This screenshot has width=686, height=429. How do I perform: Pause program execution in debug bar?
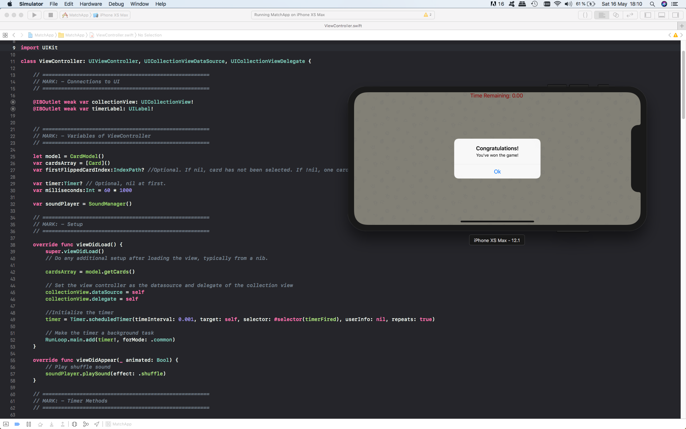pos(29,424)
